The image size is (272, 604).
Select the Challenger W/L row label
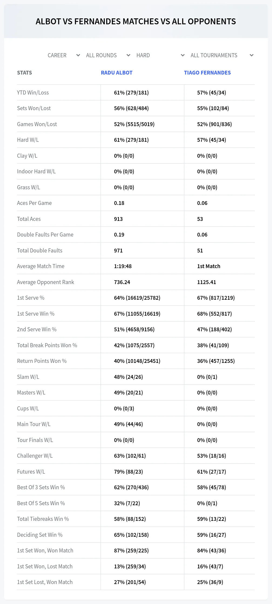pyautogui.click(x=35, y=456)
